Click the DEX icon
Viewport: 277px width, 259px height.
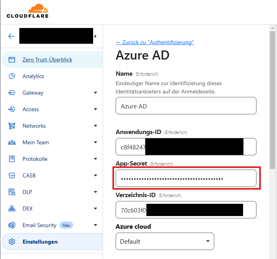[x=12, y=209]
